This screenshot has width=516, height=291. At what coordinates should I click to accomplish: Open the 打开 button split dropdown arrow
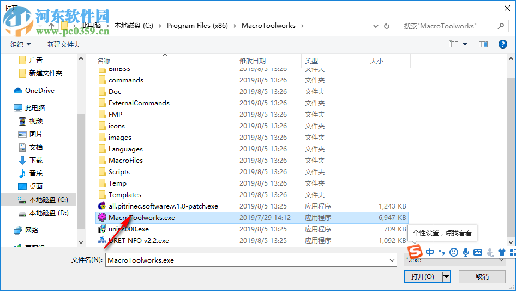[446, 276]
